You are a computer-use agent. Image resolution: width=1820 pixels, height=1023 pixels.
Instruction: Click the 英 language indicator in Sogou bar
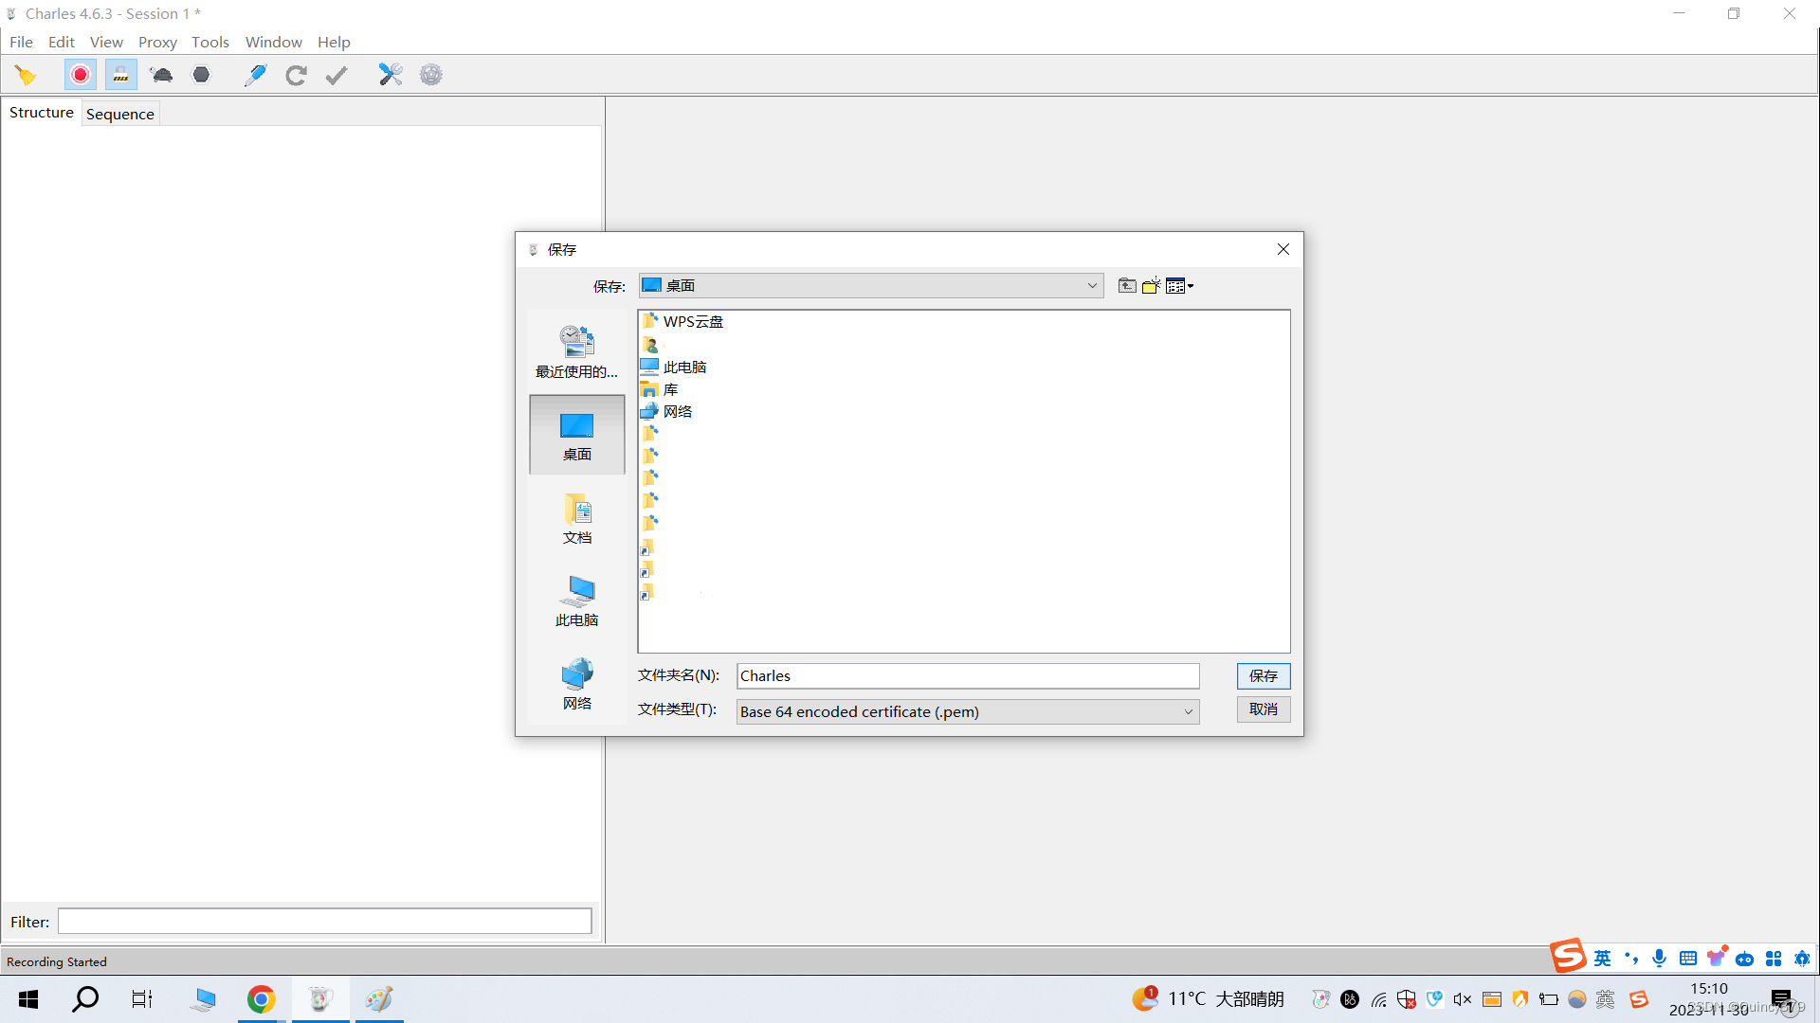[1602, 958]
